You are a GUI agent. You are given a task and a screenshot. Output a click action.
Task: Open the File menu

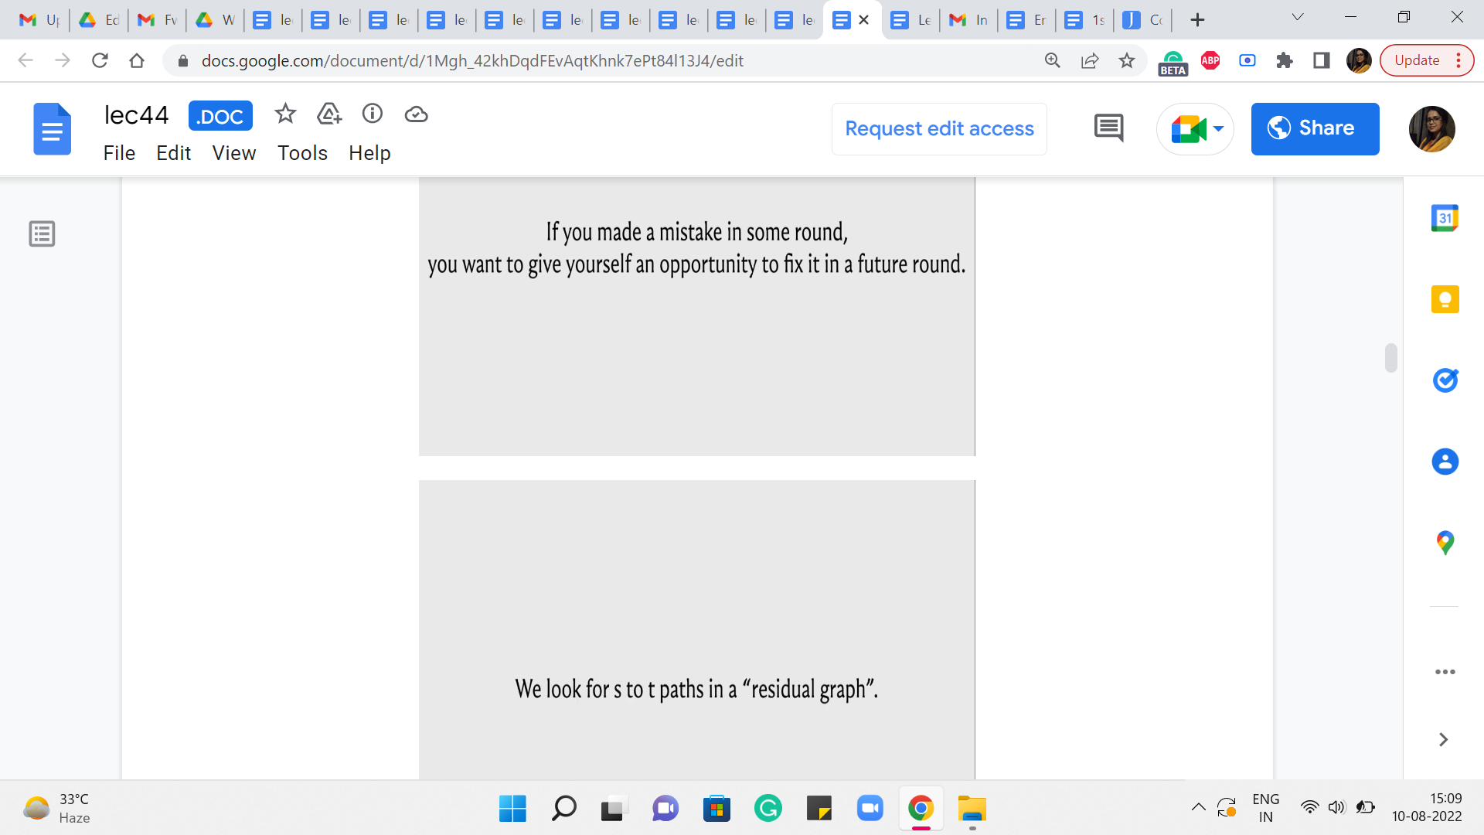(119, 153)
